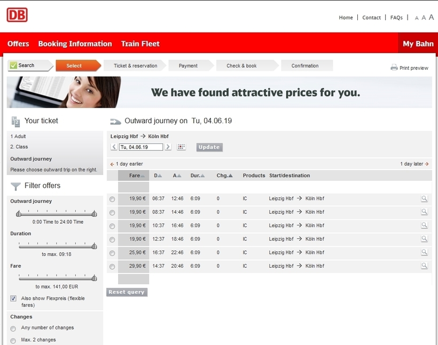Viewport: 438px width, 345px height.
Task: Select smallest font size A
Action: pos(417,18)
